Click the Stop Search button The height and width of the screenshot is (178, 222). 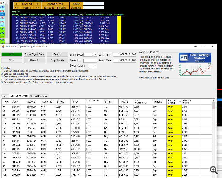(x=57, y=60)
